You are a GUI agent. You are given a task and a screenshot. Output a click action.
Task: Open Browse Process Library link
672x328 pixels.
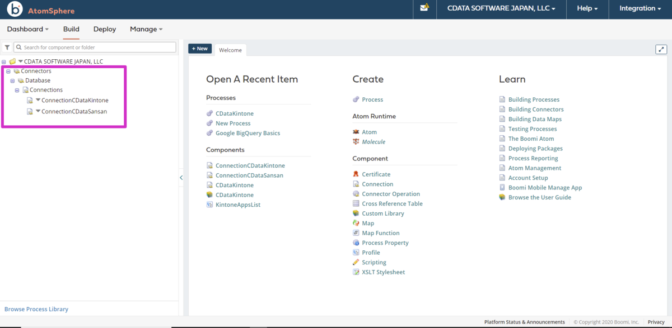pos(36,309)
